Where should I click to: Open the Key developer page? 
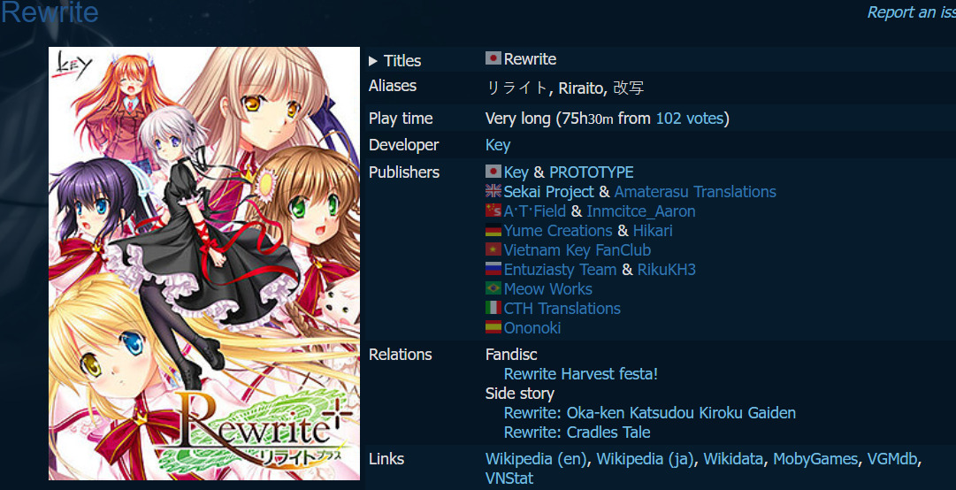pyautogui.click(x=498, y=145)
